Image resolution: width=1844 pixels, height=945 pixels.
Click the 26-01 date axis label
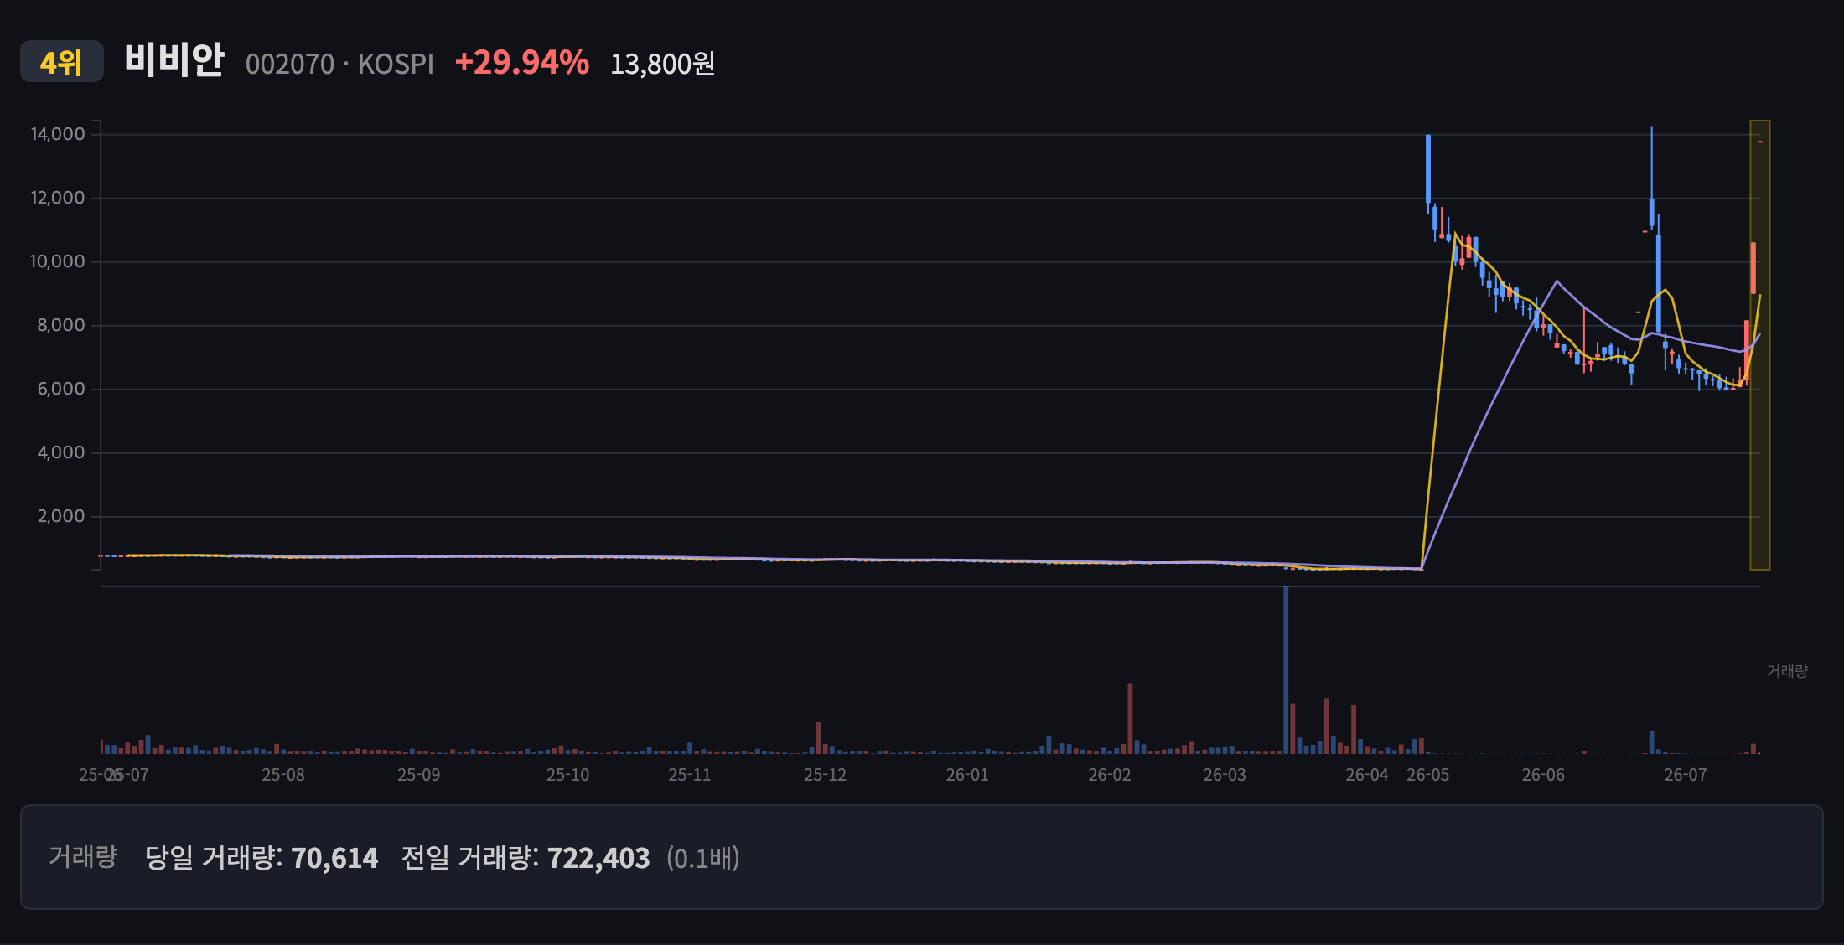967,775
